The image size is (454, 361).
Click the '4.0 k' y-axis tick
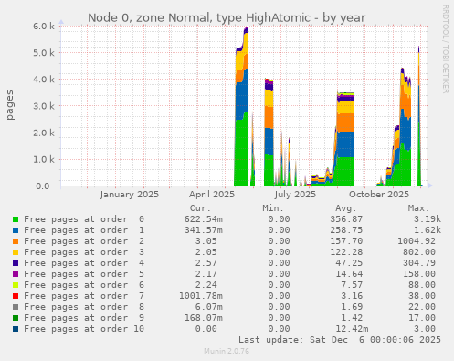44,80
